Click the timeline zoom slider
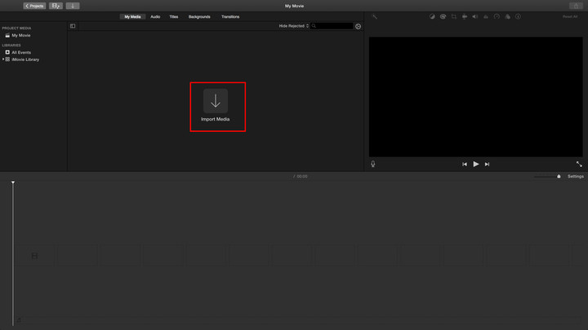This screenshot has height=330, width=588. [544, 176]
